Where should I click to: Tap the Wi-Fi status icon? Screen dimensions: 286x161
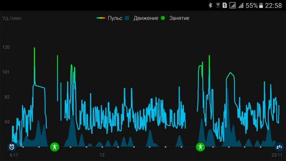(x=218, y=5)
